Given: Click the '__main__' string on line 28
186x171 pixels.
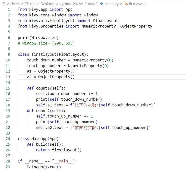Looking at the screenshot, I should click(63, 161).
